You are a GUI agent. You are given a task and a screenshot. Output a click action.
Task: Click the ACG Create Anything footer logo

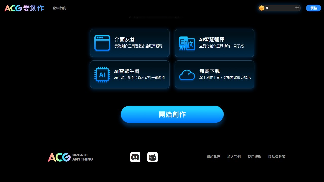[x=70, y=157]
